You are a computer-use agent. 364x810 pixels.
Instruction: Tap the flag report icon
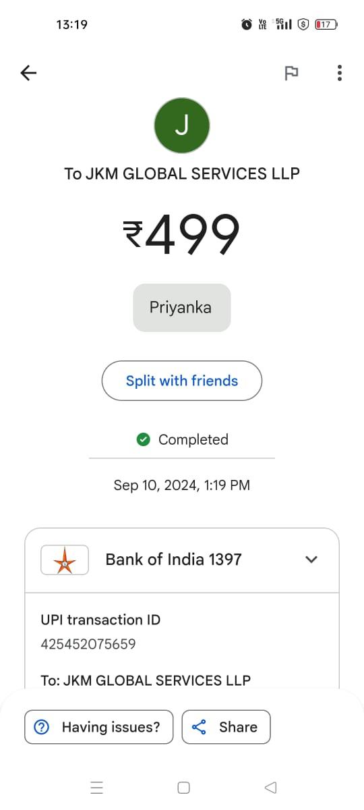(291, 73)
